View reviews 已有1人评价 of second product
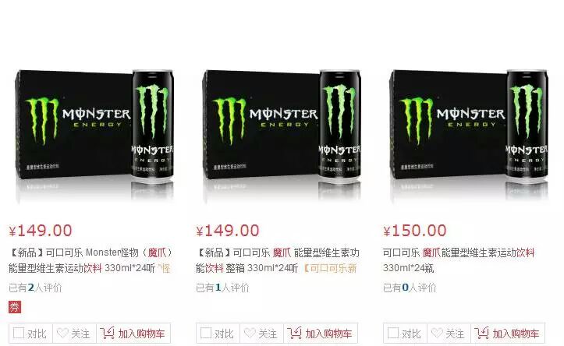 coord(222,288)
